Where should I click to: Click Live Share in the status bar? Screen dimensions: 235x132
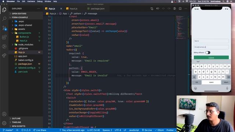pos(40,130)
